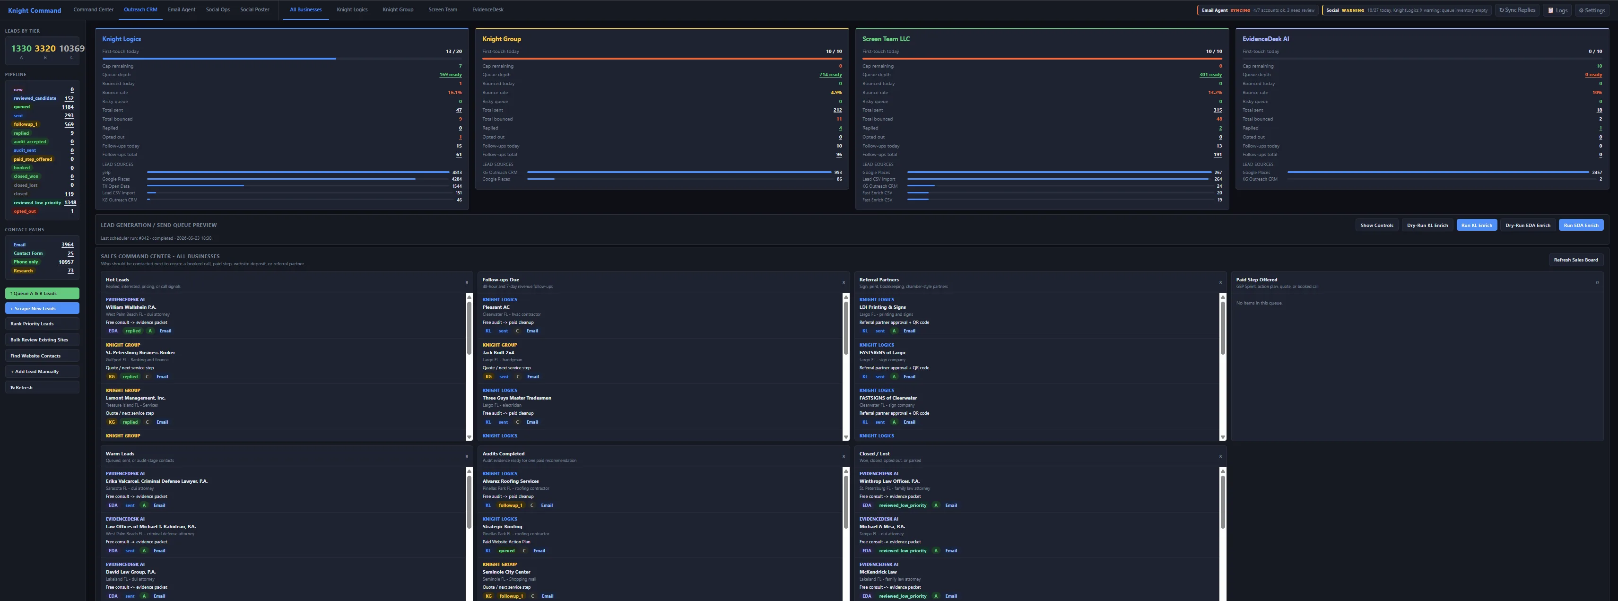Viewport: 1618px width, 601px height.
Task: Click the Knight Group first-touch progress bar
Action: point(662,59)
